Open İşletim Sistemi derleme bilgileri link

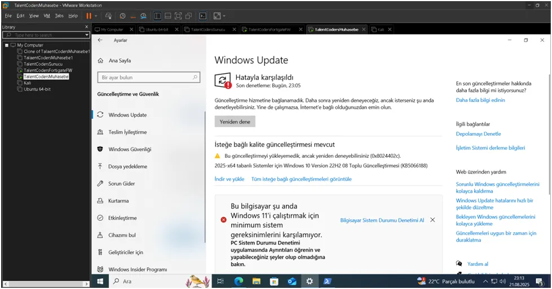coord(490,148)
